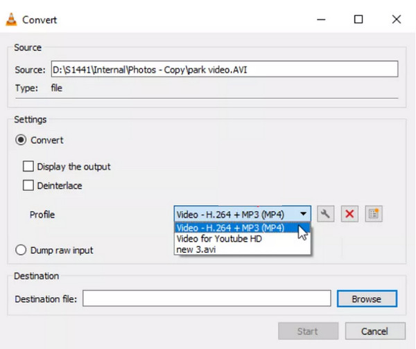The image size is (416, 349).
Task: Maximize the Convert window
Action: pos(358,19)
